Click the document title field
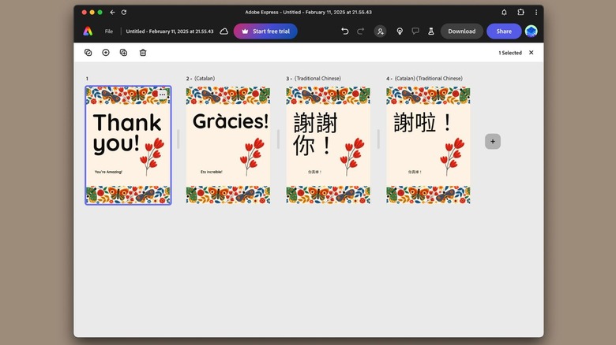The width and height of the screenshot is (616, 345). pyautogui.click(x=169, y=32)
